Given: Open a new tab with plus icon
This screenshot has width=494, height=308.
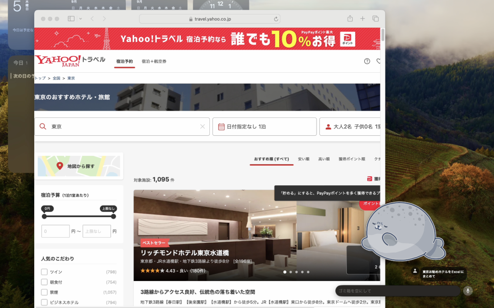Looking at the screenshot, I should (x=363, y=19).
